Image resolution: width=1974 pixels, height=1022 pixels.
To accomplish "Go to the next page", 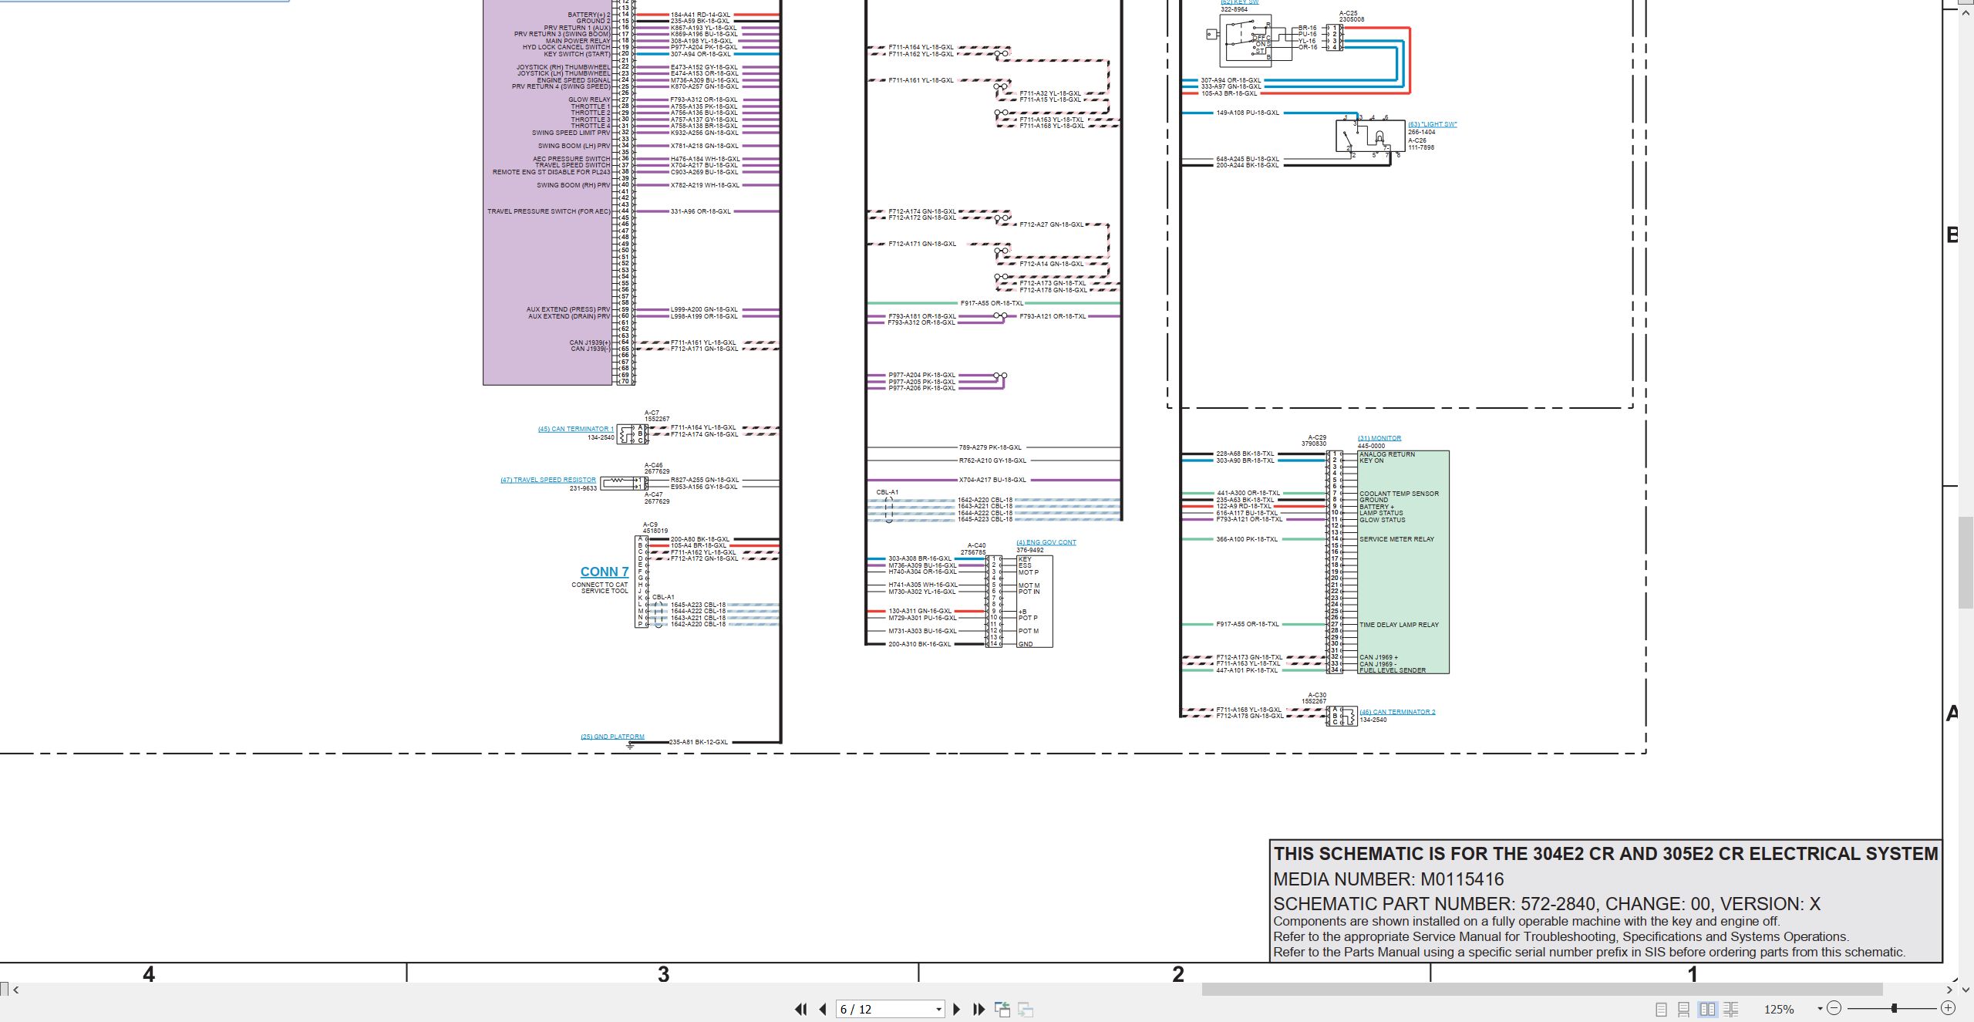I will click(957, 1009).
